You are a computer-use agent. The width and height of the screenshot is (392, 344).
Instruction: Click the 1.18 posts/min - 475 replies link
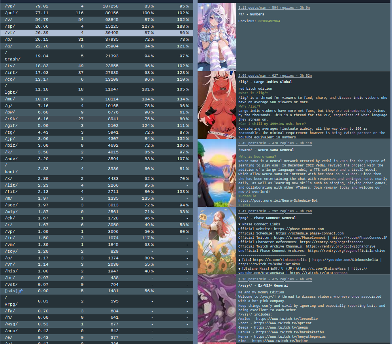pos(275,279)
